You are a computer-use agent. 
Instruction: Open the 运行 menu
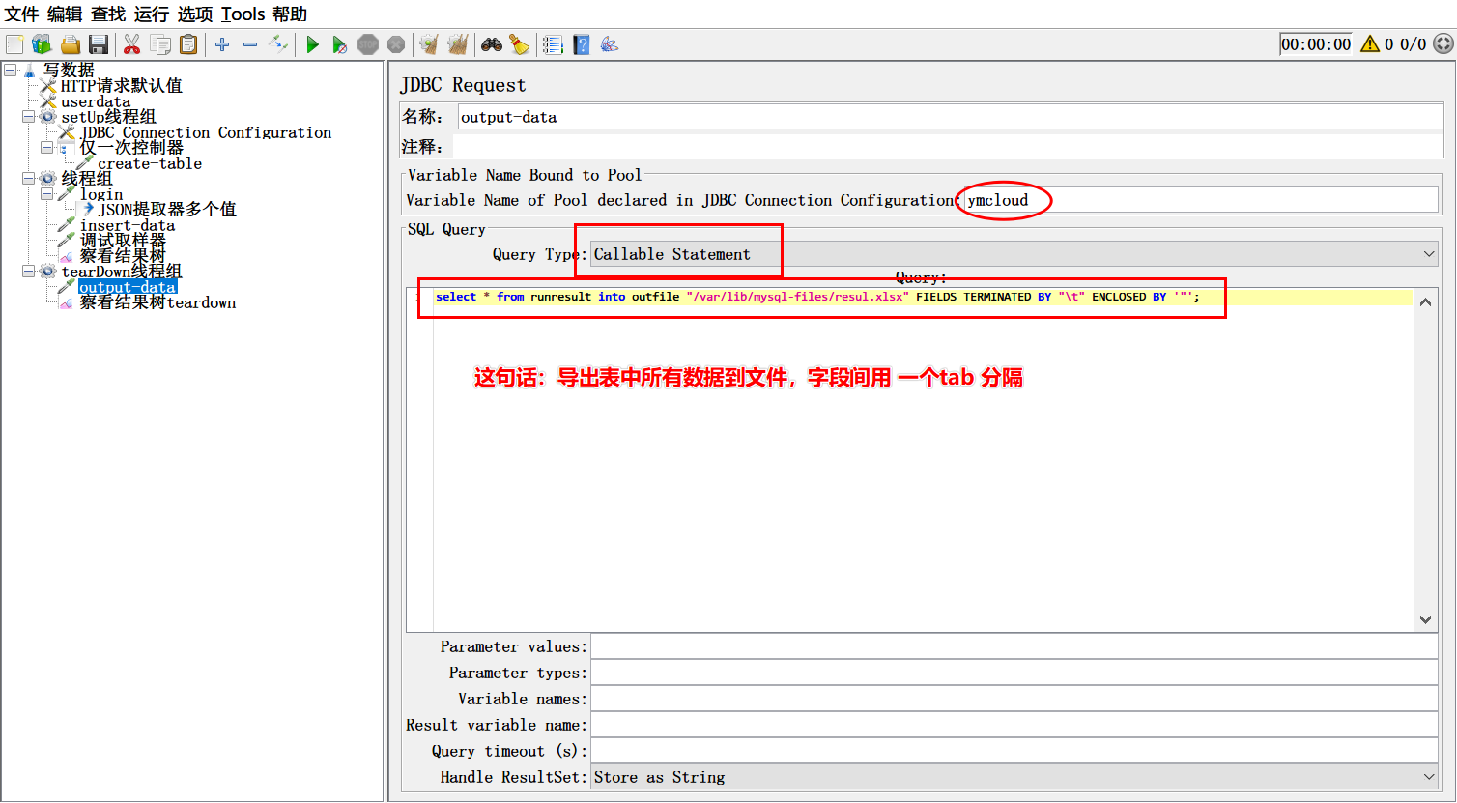pos(151,14)
